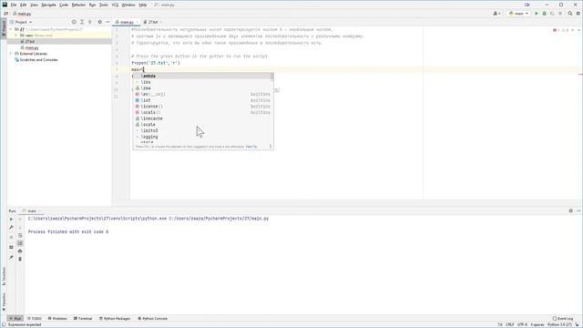Choose locals() completion suggestion

point(202,112)
